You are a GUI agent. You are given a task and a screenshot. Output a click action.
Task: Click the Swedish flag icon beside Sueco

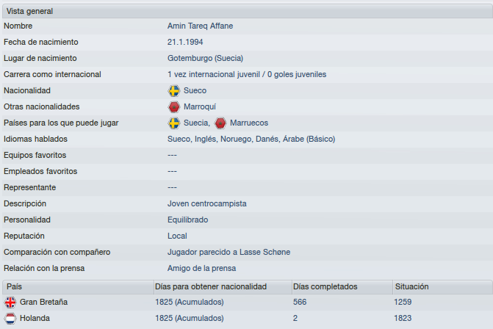point(174,91)
